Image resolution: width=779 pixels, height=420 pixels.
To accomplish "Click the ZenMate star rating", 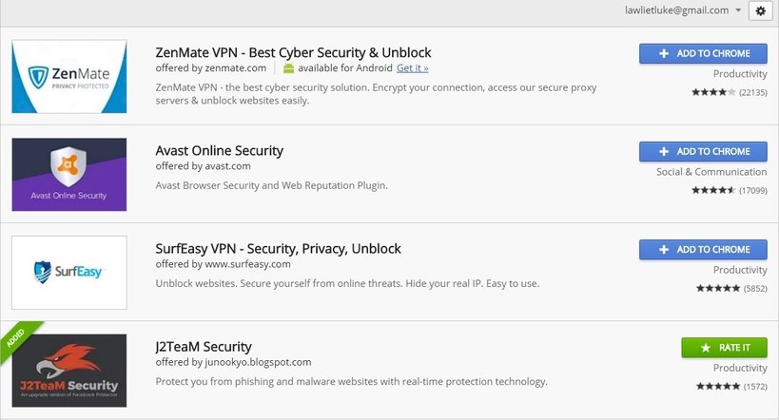I will 713,92.
